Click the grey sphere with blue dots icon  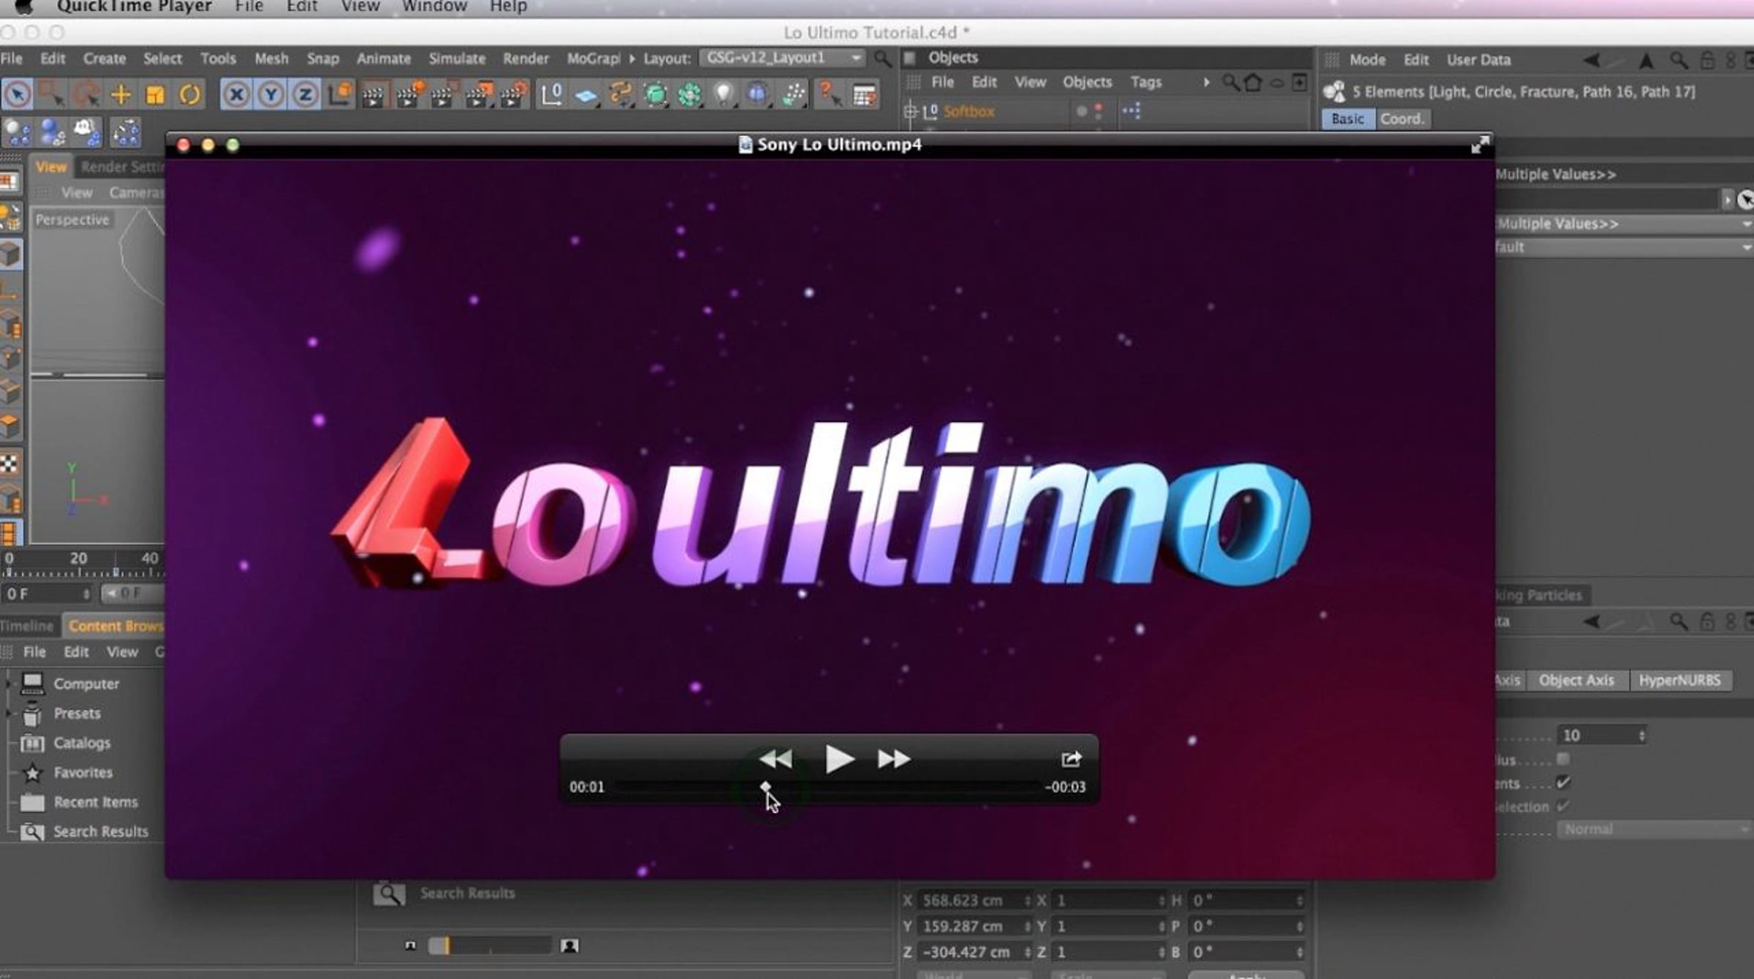click(x=18, y=132)
